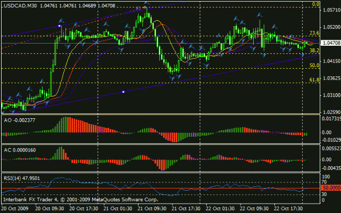Click the 21 Oct 09:30 time label
The image size is (341, 213).
click(152, 209)
